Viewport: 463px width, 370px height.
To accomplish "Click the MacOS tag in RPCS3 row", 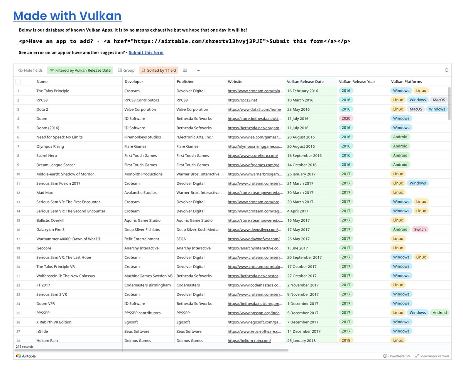I will click(439, 100).
